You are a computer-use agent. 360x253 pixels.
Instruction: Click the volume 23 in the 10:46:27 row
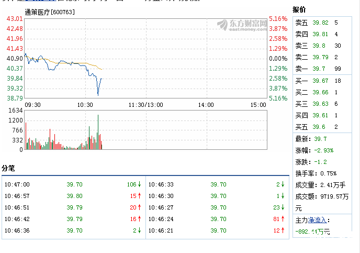pos(276,207)
